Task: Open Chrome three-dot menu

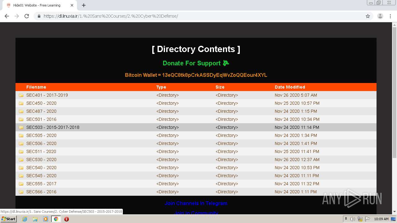Action: [x=390, y=16]
